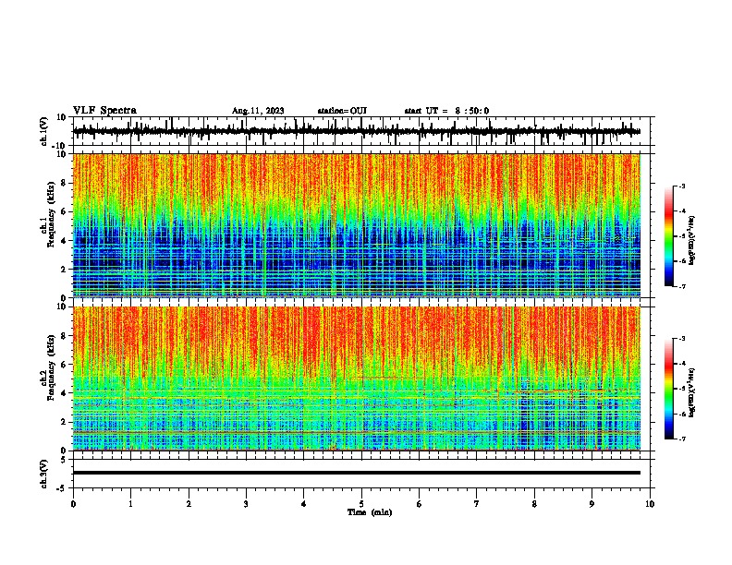Image resolution: width=732 pixels, height=565 pixels.
Task: Click the ch.2 'Frequency (kHz)' axis label
Action: pyautogui.click(x=51, y=367)
